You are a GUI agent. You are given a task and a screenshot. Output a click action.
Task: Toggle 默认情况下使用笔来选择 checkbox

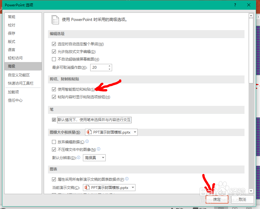pyautogui.click(x=54, y=120)
